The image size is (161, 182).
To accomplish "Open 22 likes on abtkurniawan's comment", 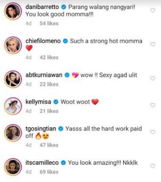I will tap(49, 84).
